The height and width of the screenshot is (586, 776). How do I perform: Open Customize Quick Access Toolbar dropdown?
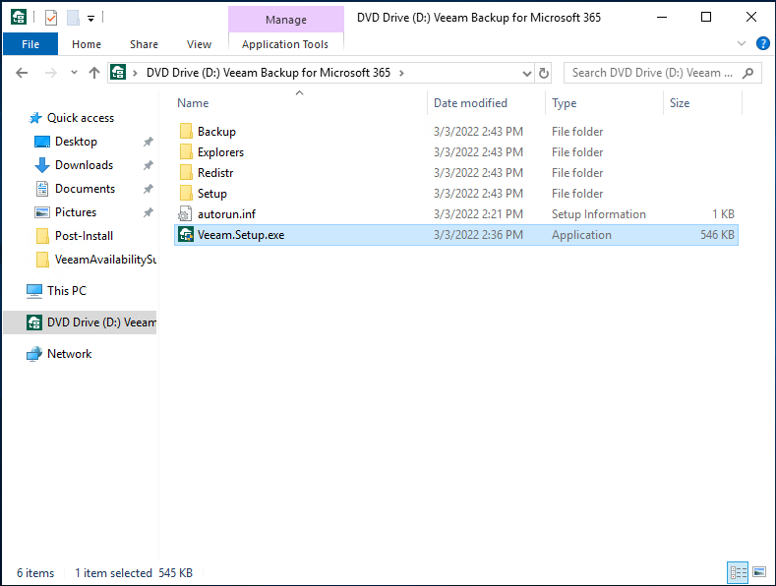(91, 19)
